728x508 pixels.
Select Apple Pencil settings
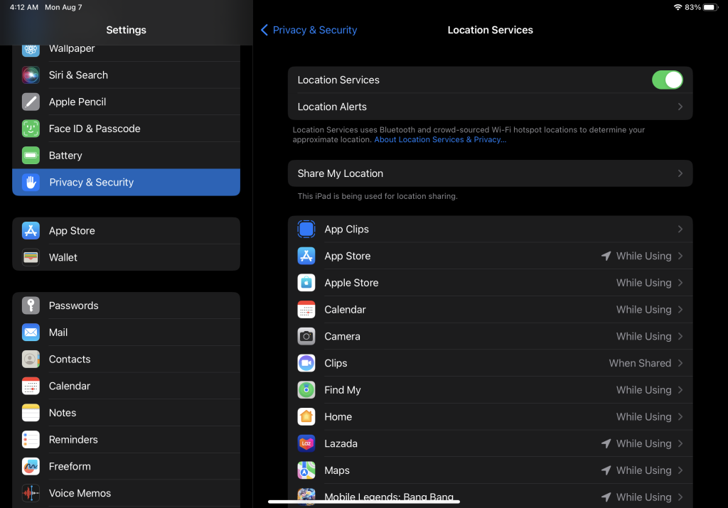pos(126,102)
